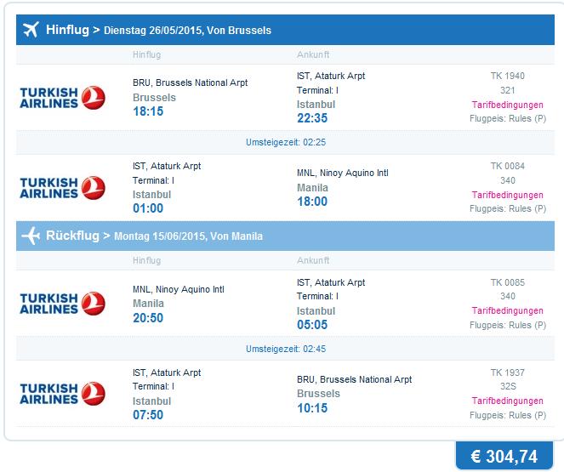Click the Hinflug airplane icon

tap(31, 30)
